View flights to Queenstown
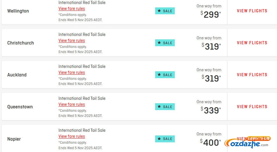 tap(252, 107)
